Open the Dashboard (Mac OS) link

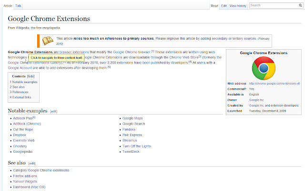tap(29, 187)
